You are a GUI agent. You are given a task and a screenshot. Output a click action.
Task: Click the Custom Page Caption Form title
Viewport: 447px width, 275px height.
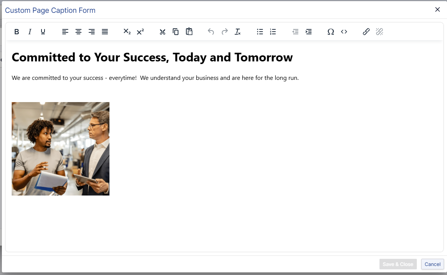pos(50,10)
